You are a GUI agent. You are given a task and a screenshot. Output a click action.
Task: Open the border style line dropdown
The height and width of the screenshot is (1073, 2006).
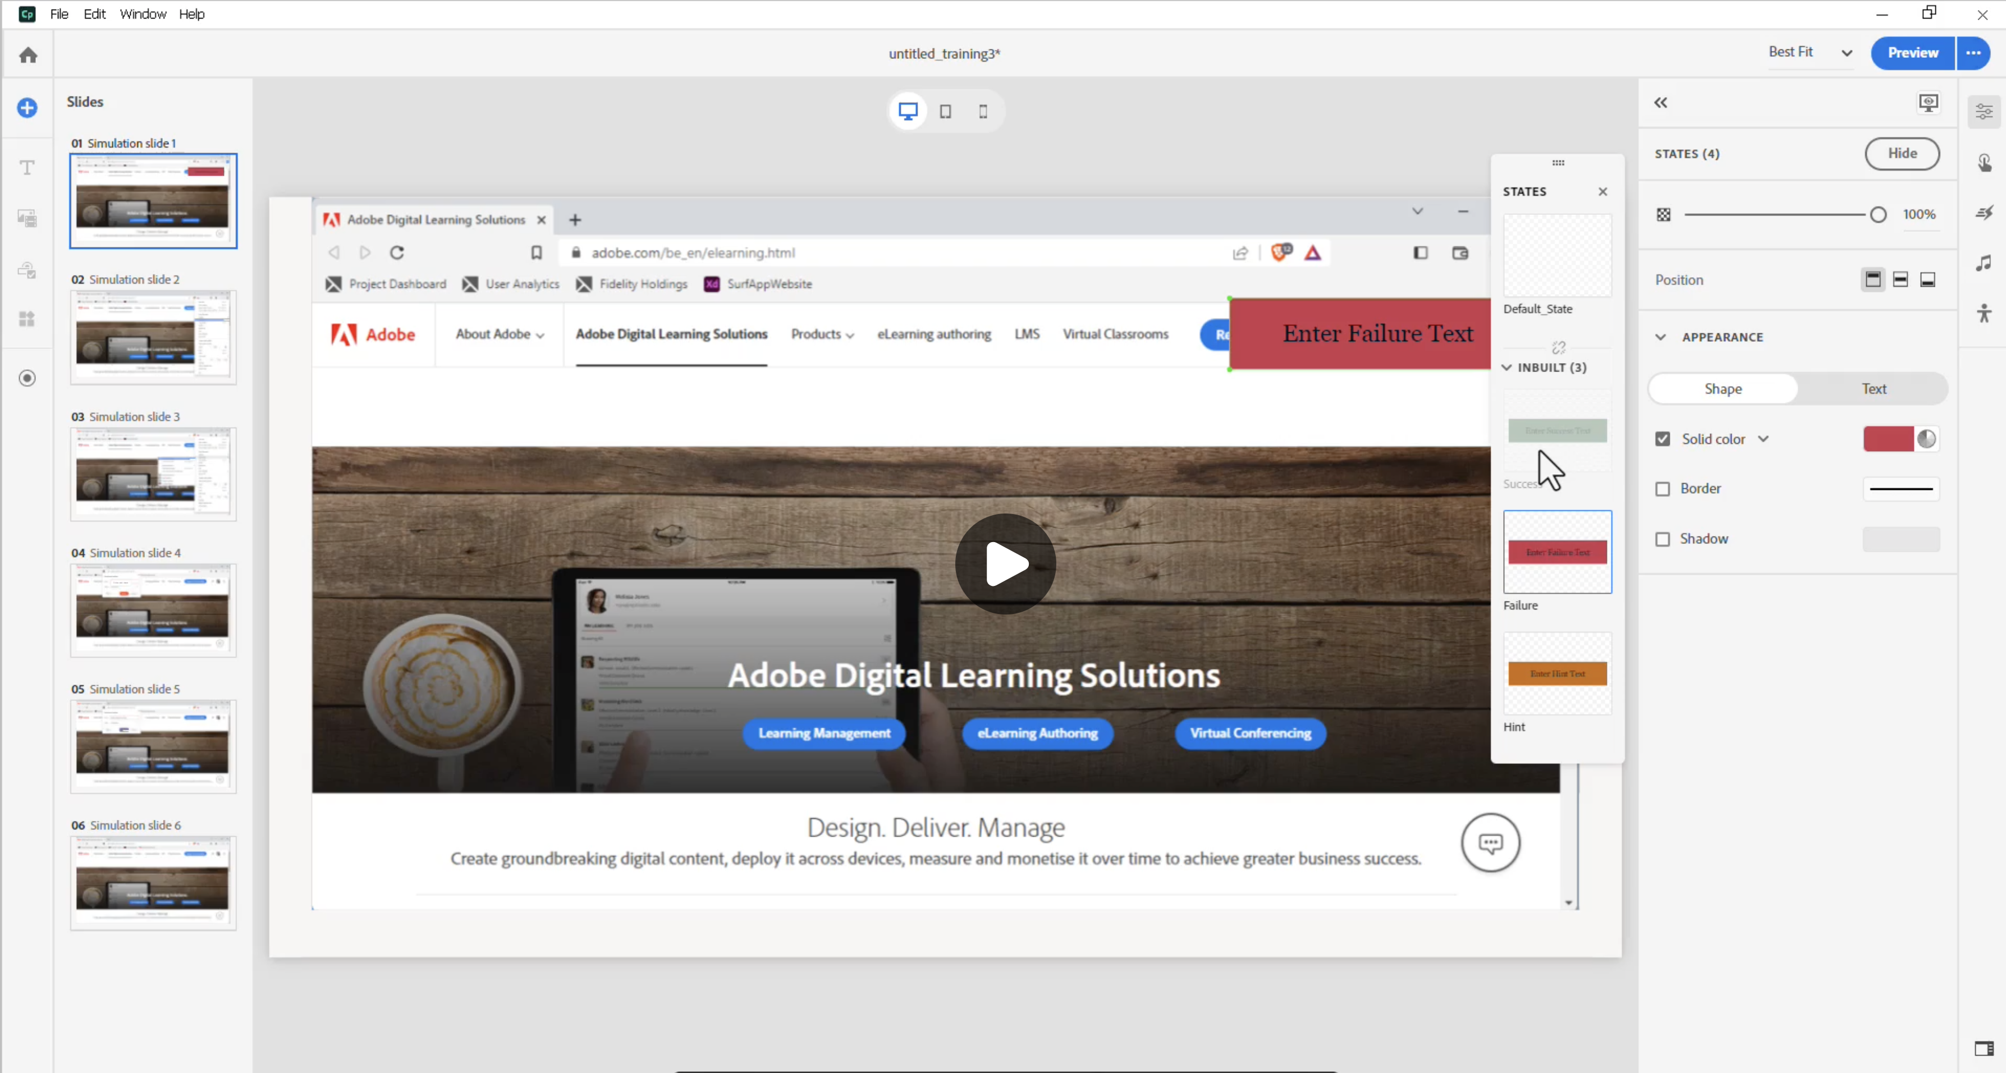click(x=1901, y=489)
